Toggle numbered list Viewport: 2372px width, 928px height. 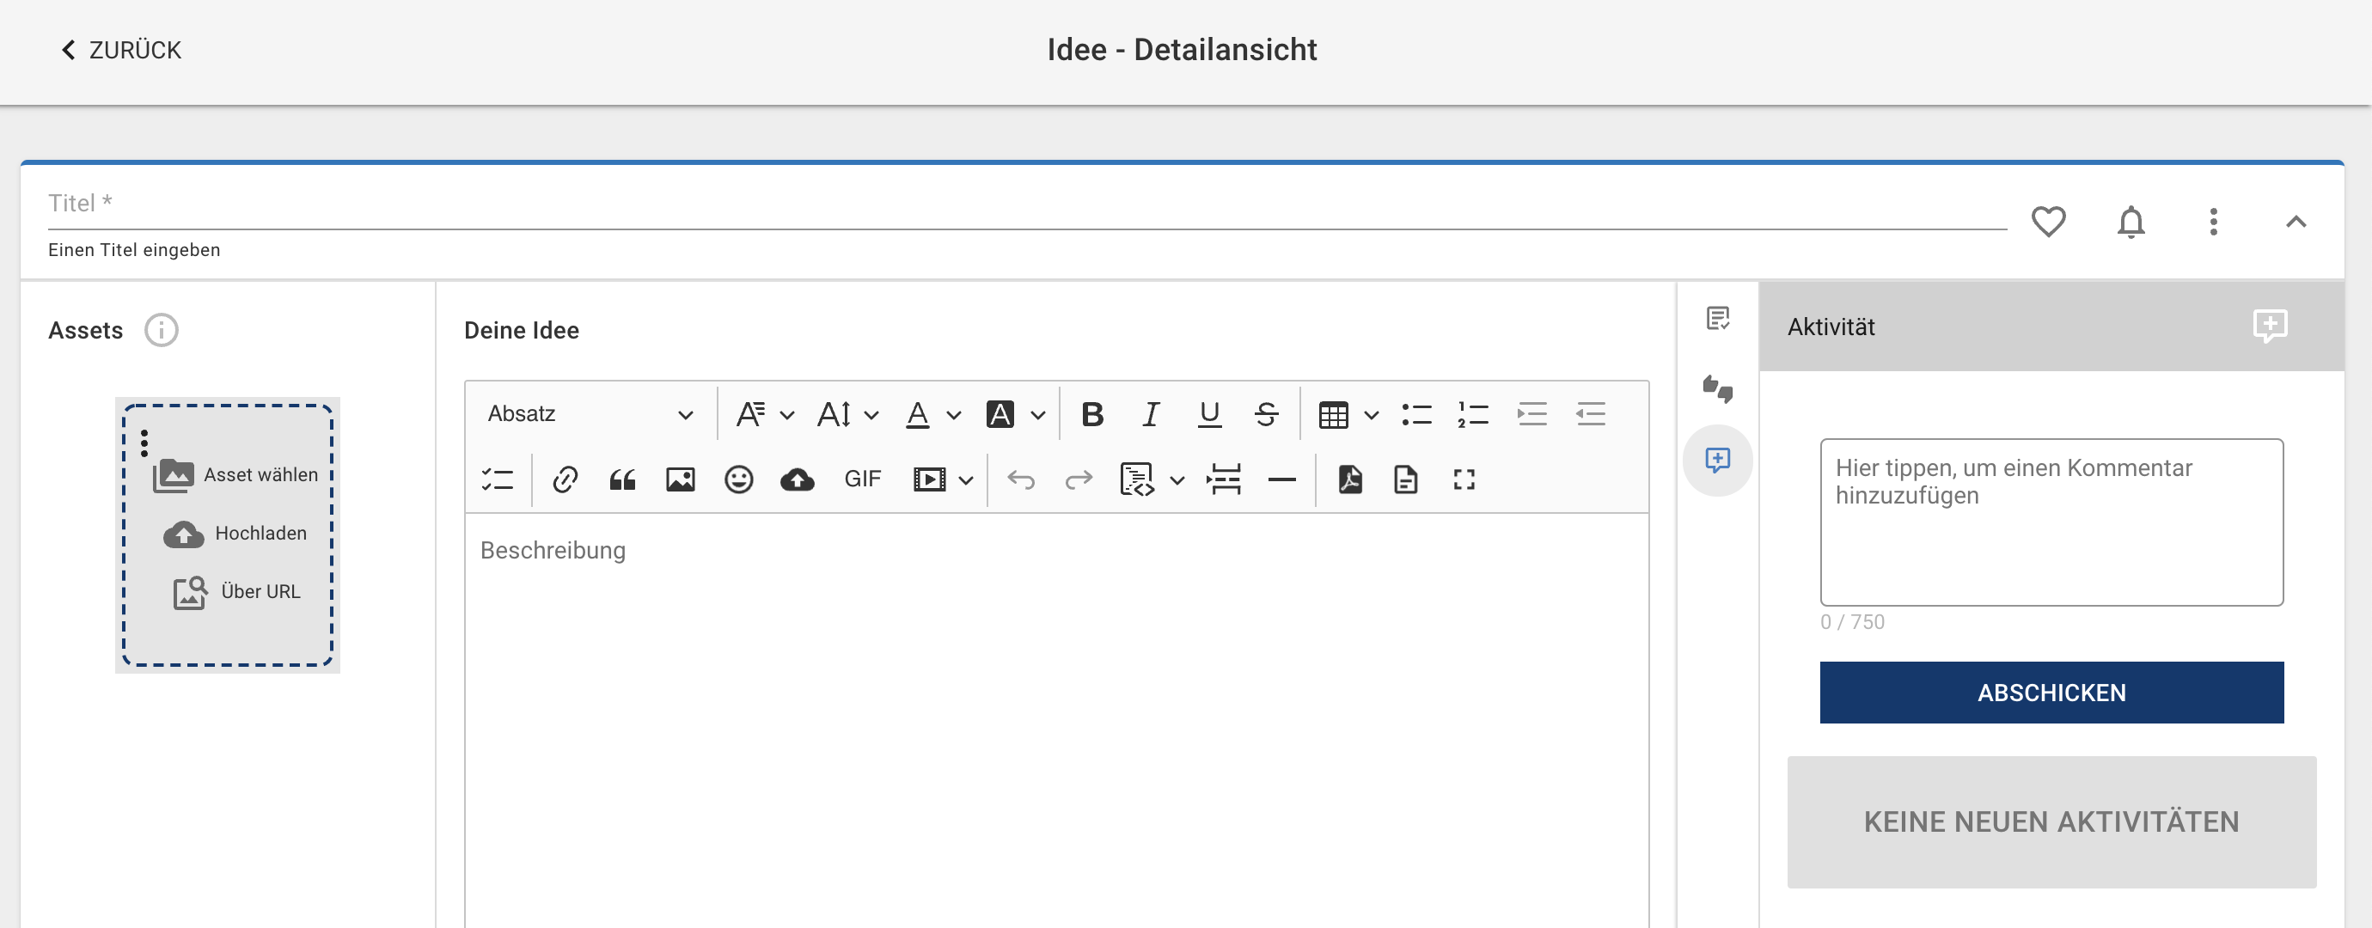coord(1473,414)
